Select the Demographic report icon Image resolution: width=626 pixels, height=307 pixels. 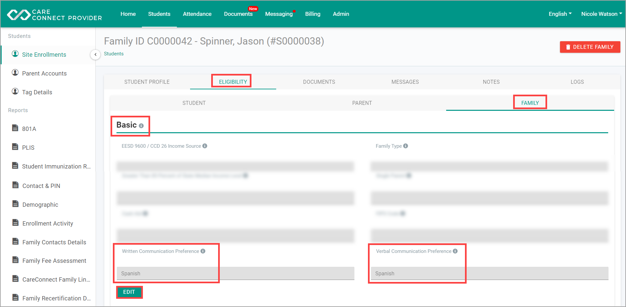point(15,204)
